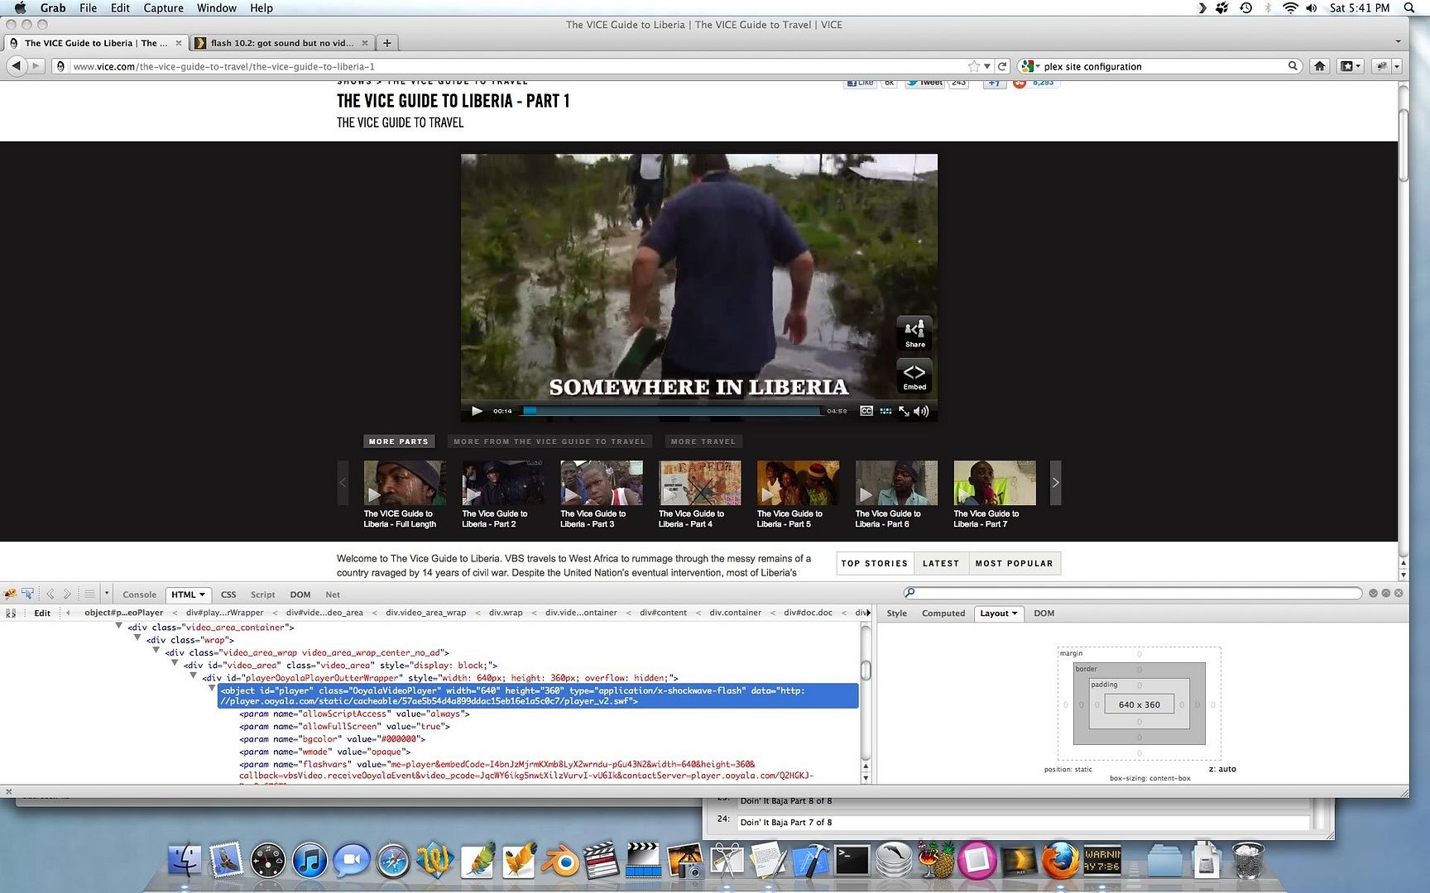Open Firefox from the Dock
The image size is (1430, 893).
(x=1059, y=862)
